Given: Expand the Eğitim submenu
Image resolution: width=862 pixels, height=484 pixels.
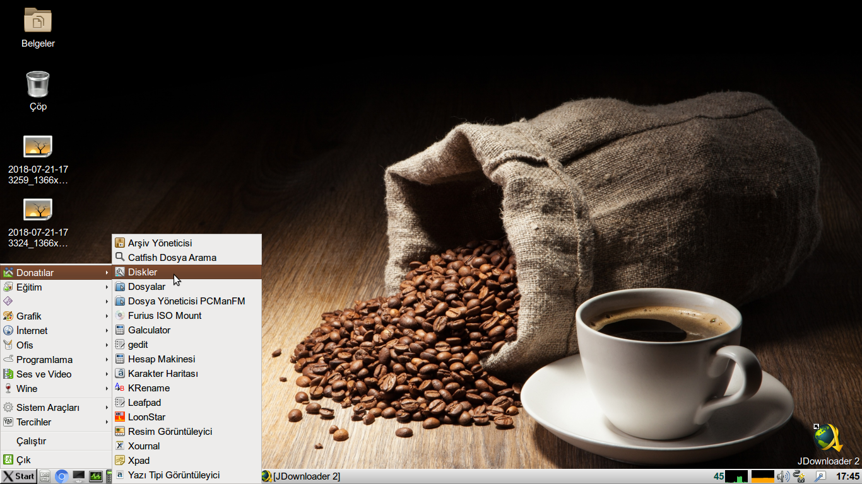Looking at the screenshot, I should (x=56, y=287).
